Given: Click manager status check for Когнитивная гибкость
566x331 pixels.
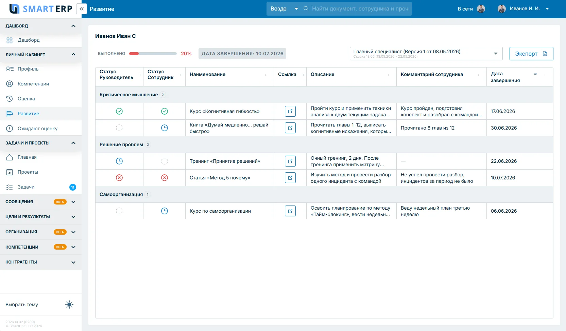Looking at the screenshot, I should pyautogui.click(x=119, y=111).
